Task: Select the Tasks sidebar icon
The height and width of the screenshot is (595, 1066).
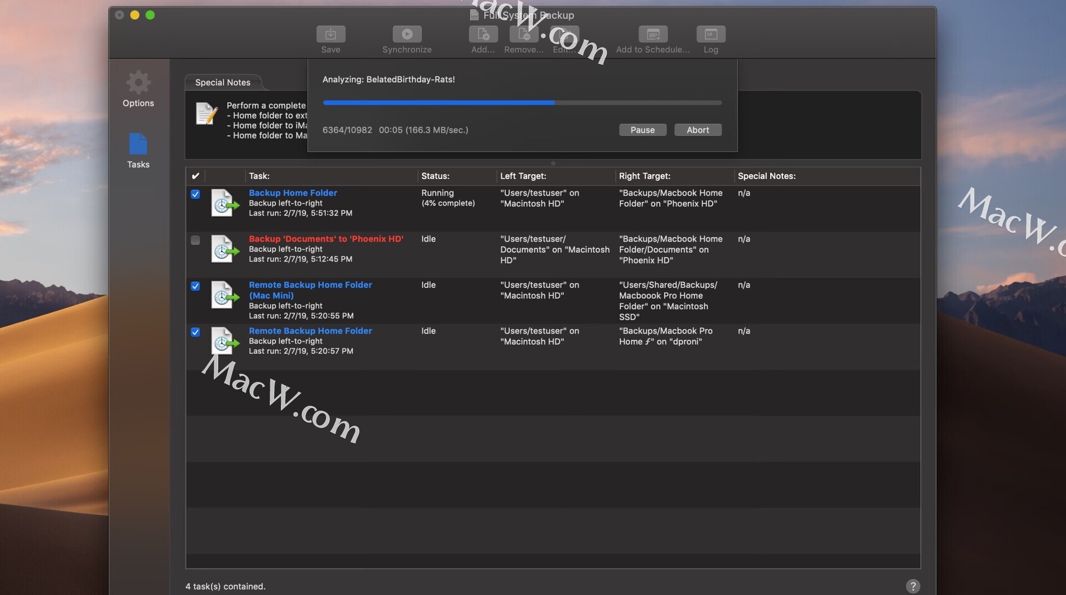Action: pos(138,145)
